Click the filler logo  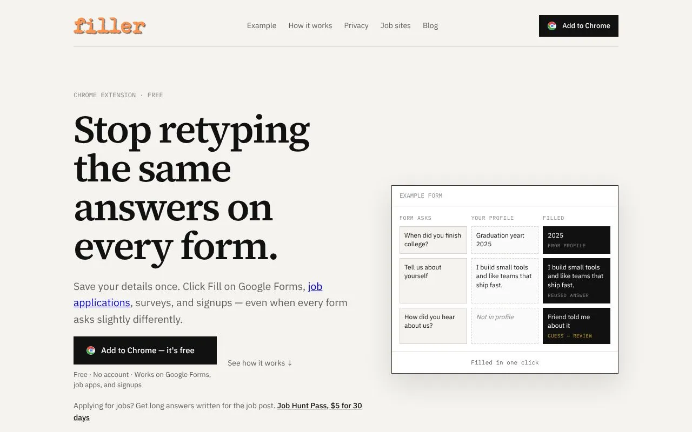[110, 25]
